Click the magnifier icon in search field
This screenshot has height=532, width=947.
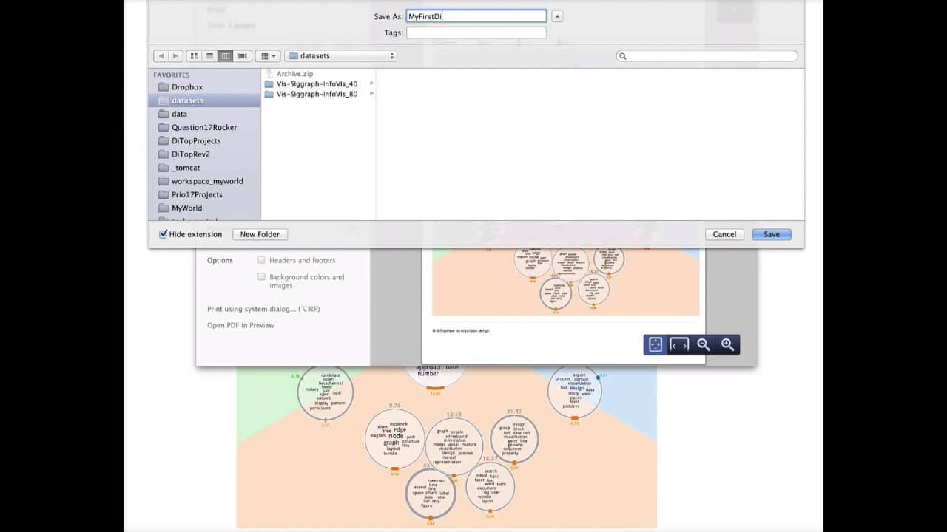coord(623,56)
